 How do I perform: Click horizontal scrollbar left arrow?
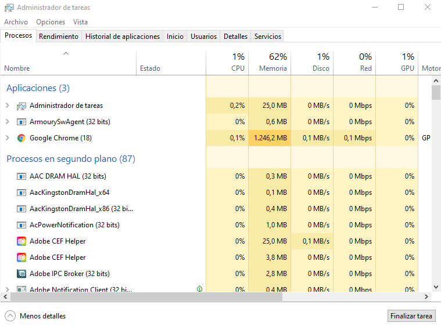[5, 296]
